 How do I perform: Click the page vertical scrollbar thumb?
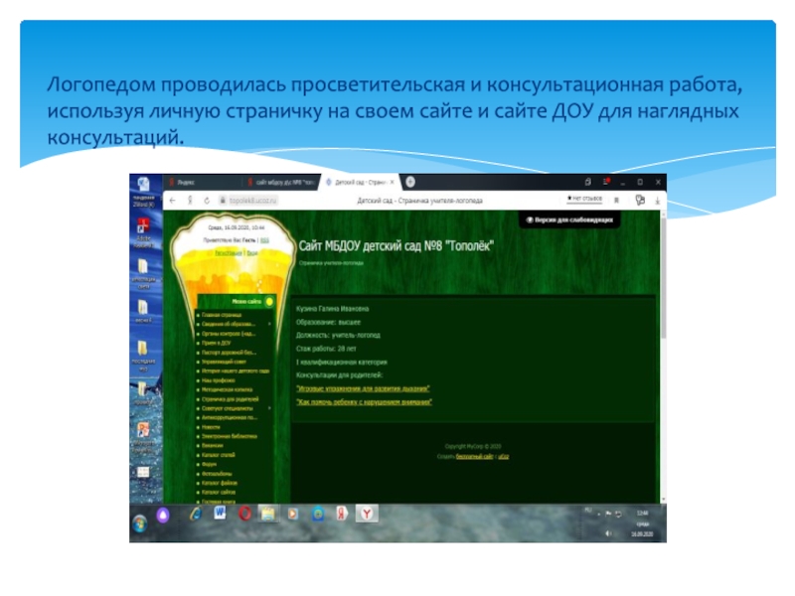pyautogui.click(x=663, y=277)
